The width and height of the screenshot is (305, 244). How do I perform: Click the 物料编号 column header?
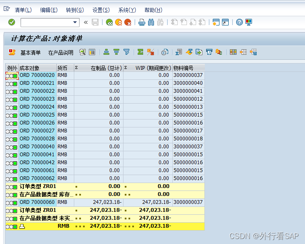[x=189, y=68]
